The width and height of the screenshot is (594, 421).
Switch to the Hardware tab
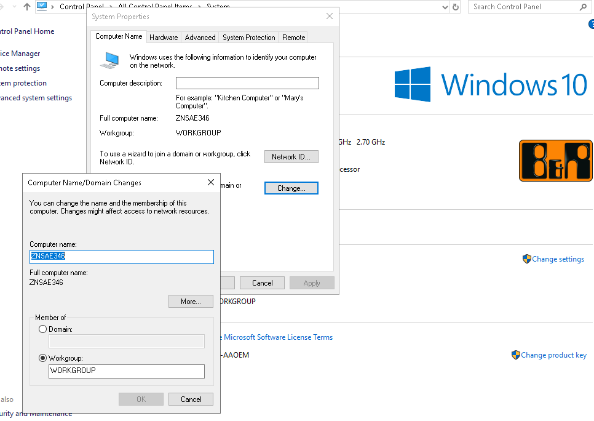164,37
